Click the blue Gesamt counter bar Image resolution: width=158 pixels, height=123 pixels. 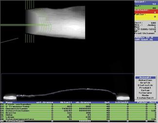pos(146,3)
